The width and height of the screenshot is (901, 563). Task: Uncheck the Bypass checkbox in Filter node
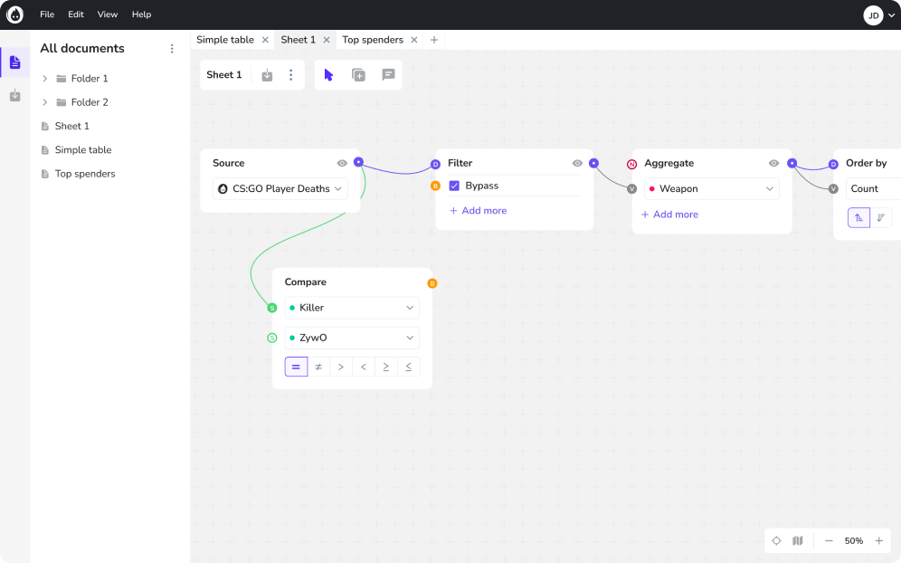point(454,186)
